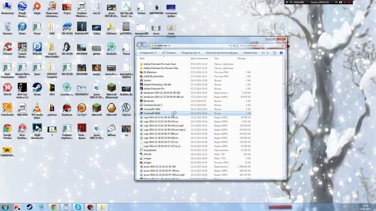Open the red 14 desktop icon
This screenshot has height=211, width=376.
[x=7, y=89]
